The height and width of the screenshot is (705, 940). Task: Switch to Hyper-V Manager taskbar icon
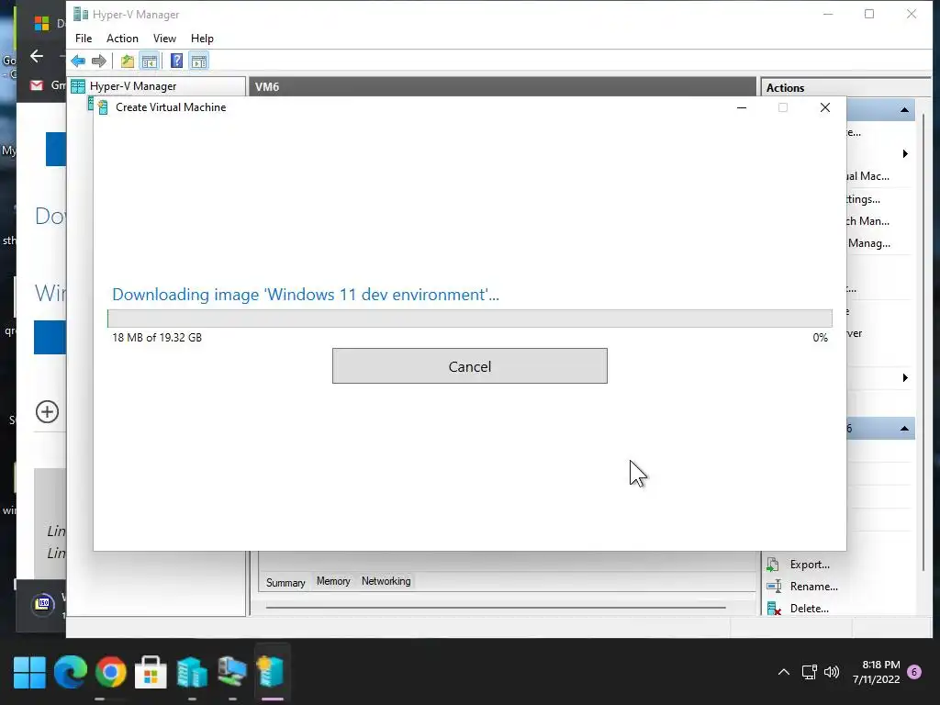pos(192,673)
